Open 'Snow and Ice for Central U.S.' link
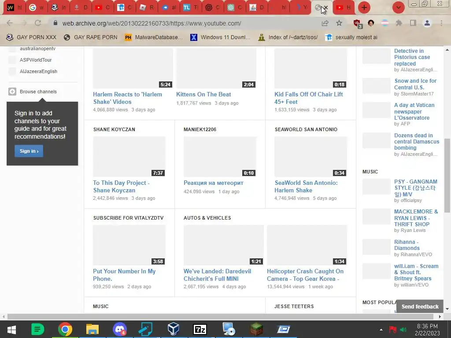This screenshot has width=451, height=338. 415,84
